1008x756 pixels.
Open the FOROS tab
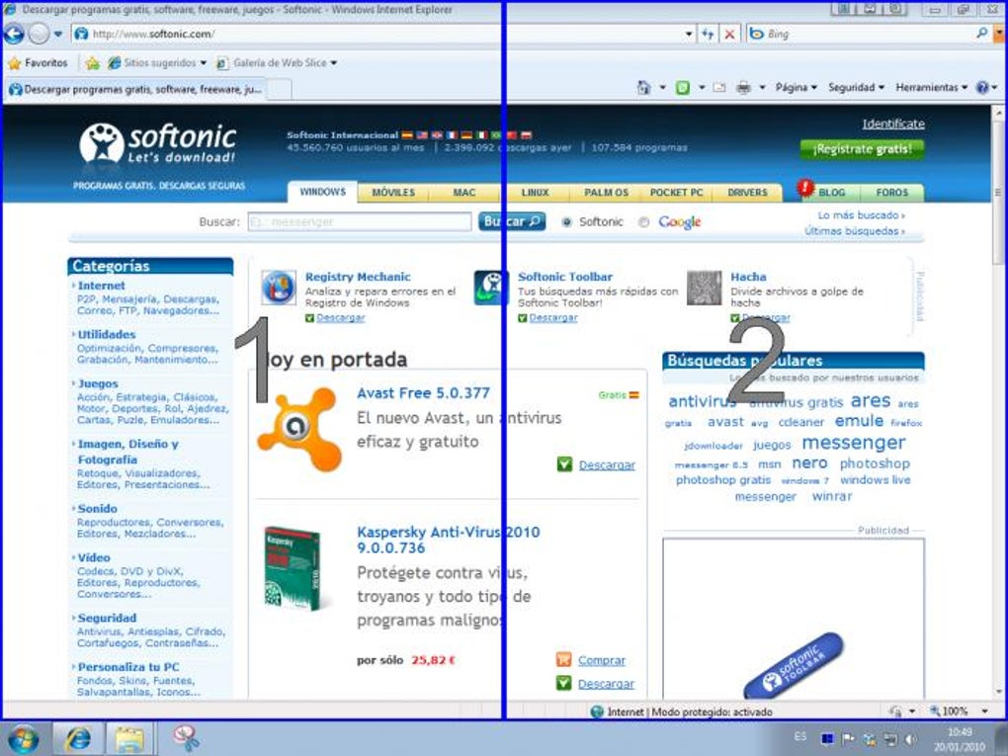[892, 193]
